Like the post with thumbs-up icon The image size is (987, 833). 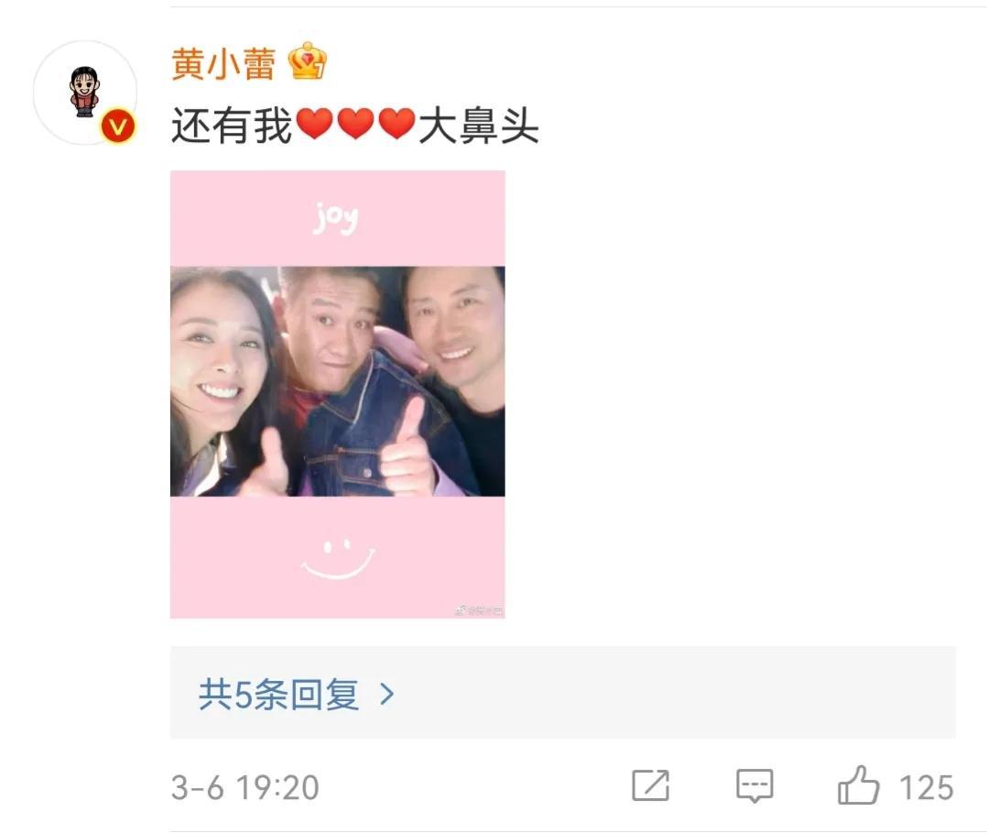coord(858,785)
